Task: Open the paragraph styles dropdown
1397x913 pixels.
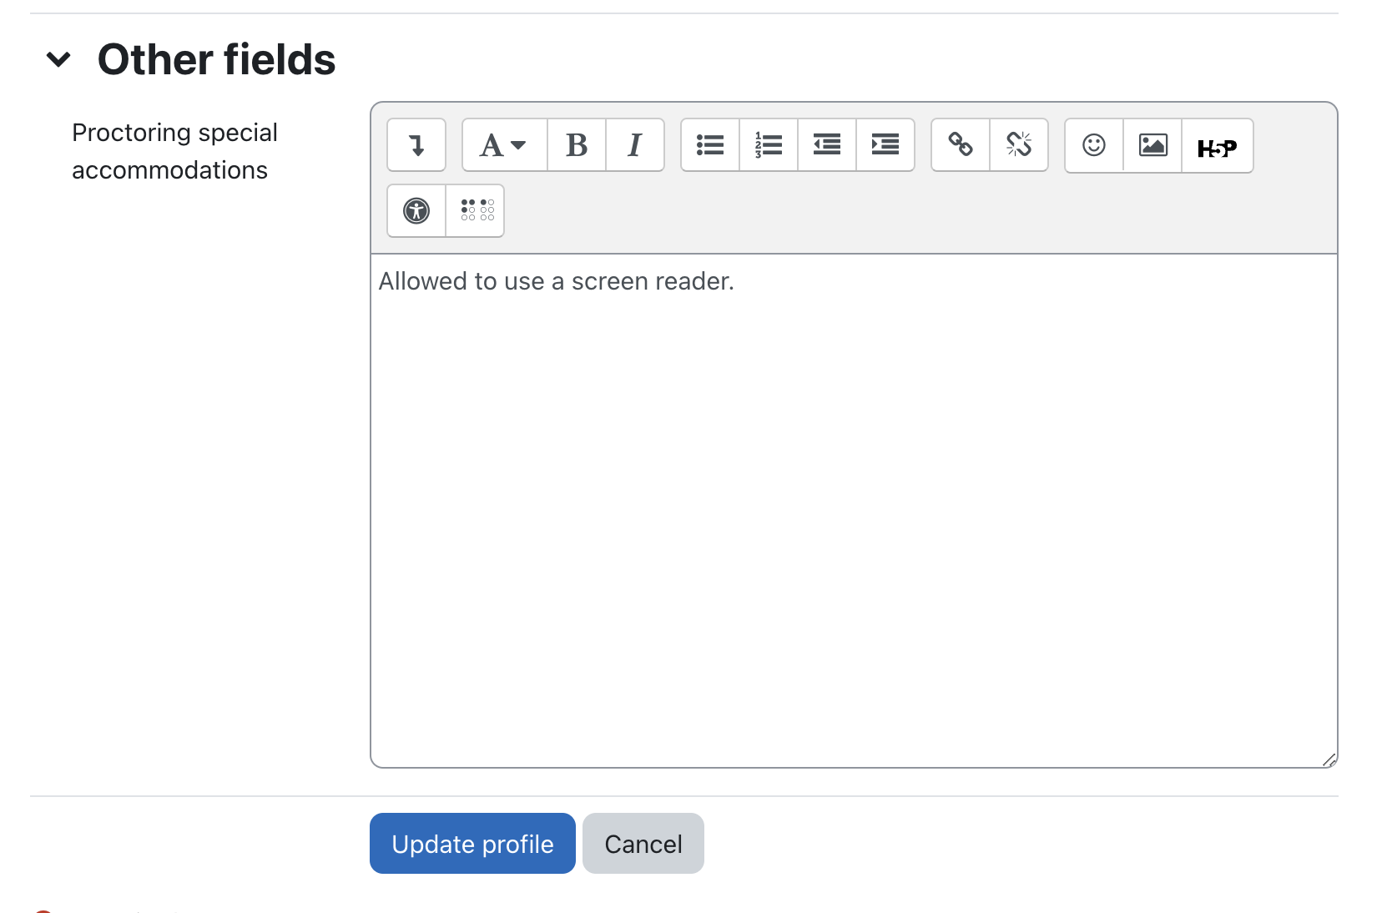Action: 503,145
